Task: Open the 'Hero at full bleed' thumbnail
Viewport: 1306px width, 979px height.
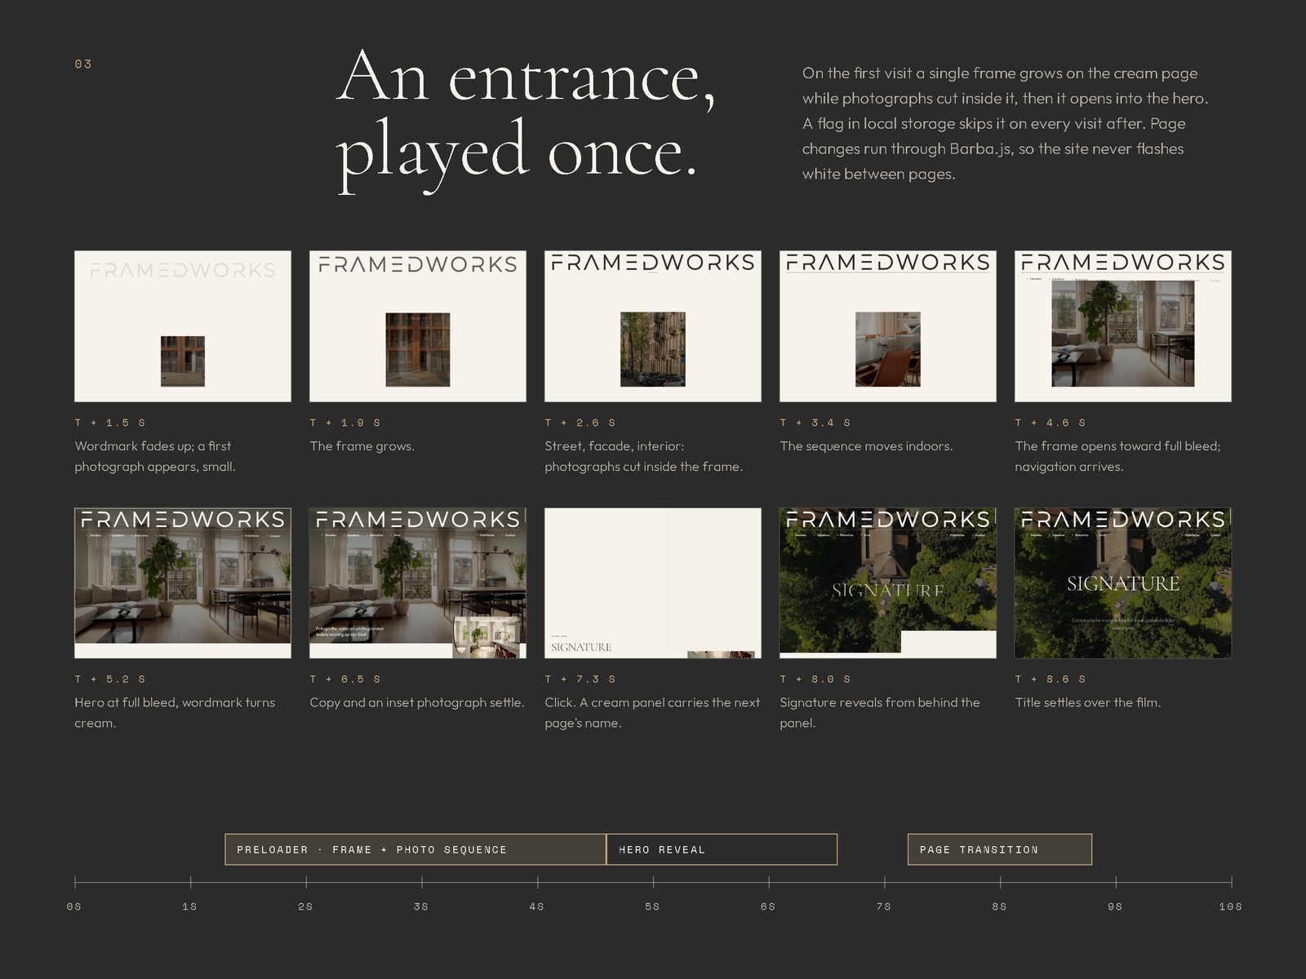Action: point(183,583)
